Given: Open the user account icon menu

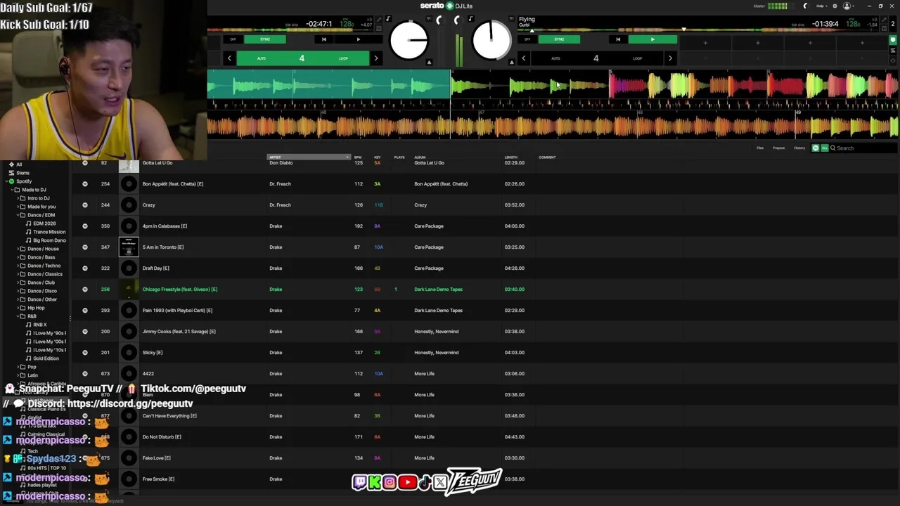Looking at the screenshot, I should pos(848,6).
